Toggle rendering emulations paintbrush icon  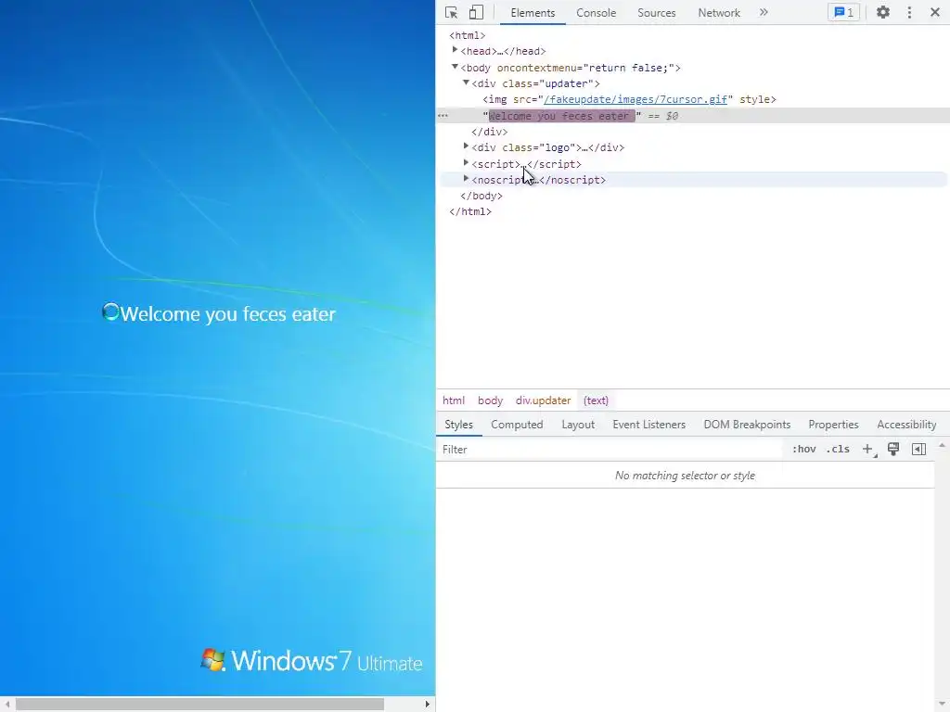(x=893, y=450)
